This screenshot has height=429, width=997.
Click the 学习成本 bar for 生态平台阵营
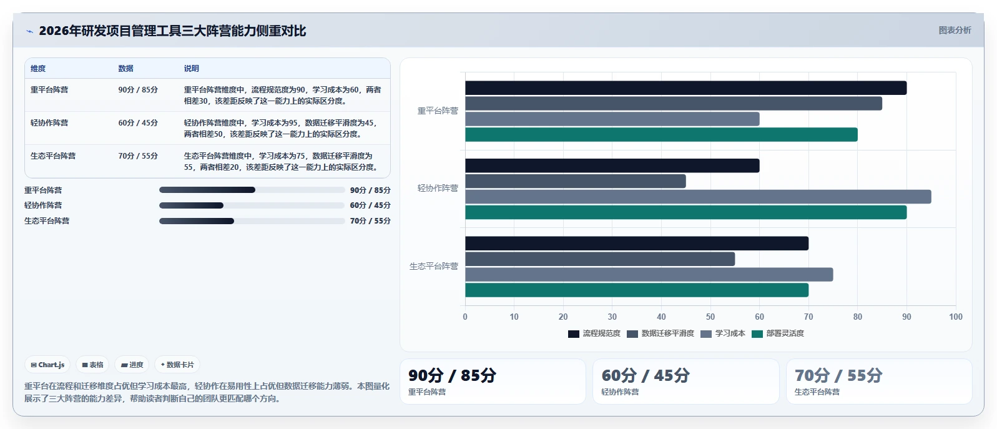click(x=649, y=275)
